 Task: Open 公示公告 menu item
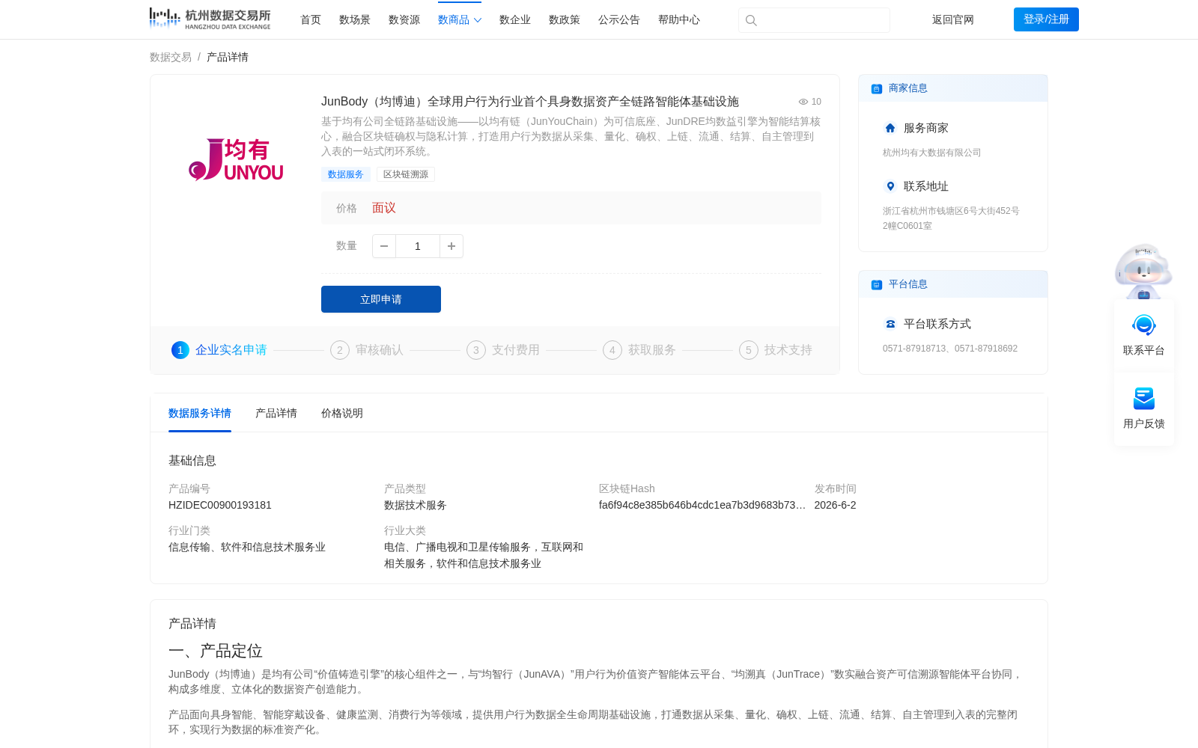[x=619, y=20]
